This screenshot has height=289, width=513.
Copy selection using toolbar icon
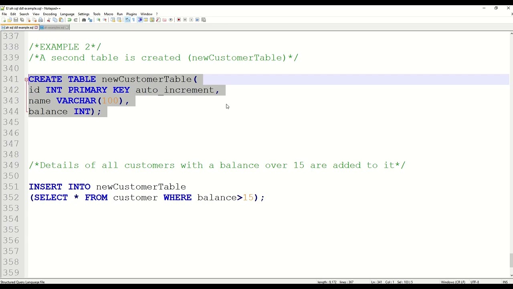pos(55,20)
